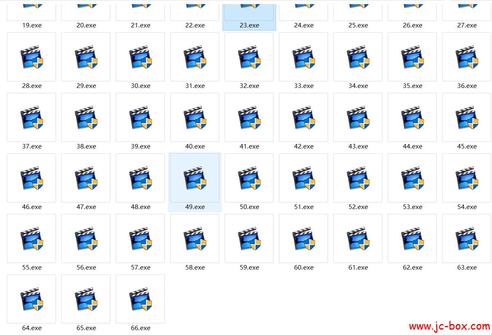
Task: Select the 66.exe file icon
Action: point(141,299)
